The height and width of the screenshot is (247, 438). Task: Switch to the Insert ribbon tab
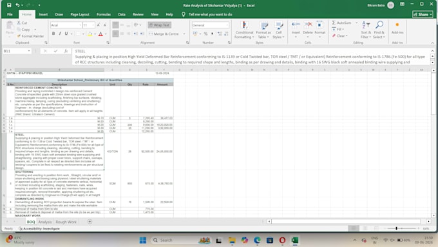pyautogui.click(x=43, y=14)
